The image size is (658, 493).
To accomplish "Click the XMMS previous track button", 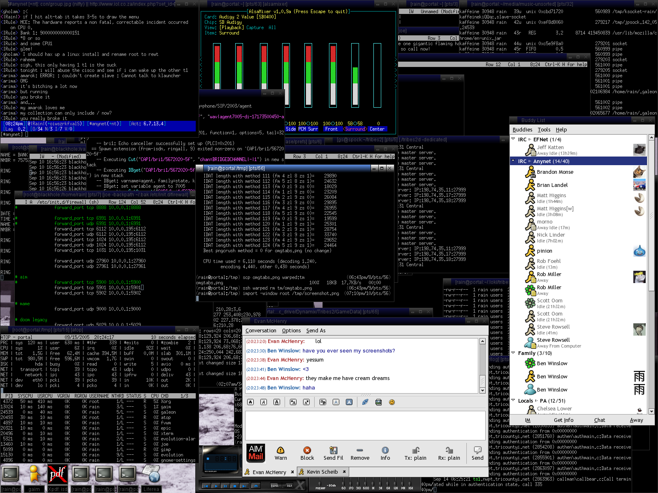I will click(206, 486).
